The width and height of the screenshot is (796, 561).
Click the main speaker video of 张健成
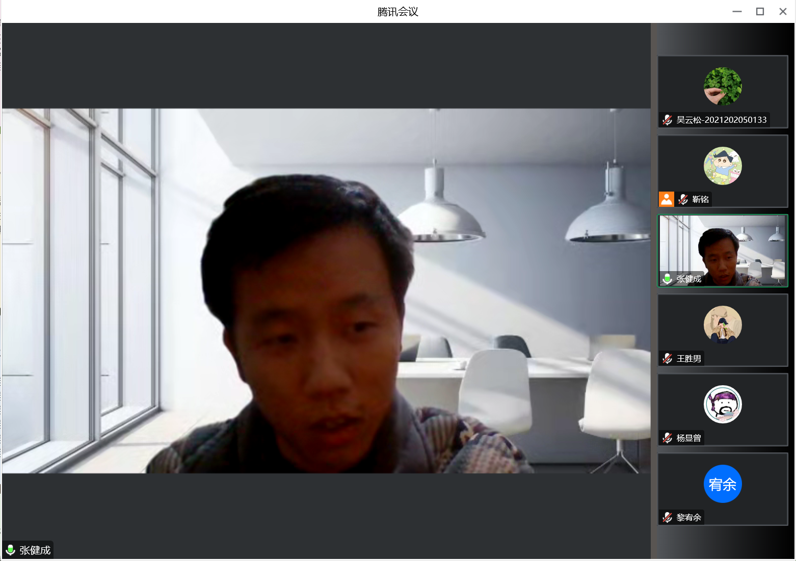(x=326, y=290)
